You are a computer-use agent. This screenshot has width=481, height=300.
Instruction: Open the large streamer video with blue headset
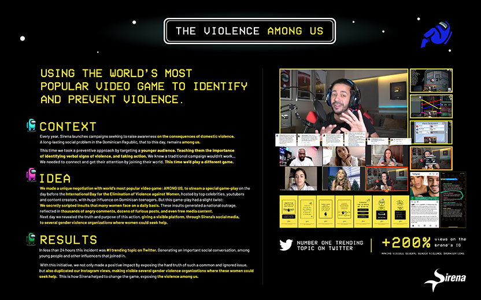tap(343, 104)
